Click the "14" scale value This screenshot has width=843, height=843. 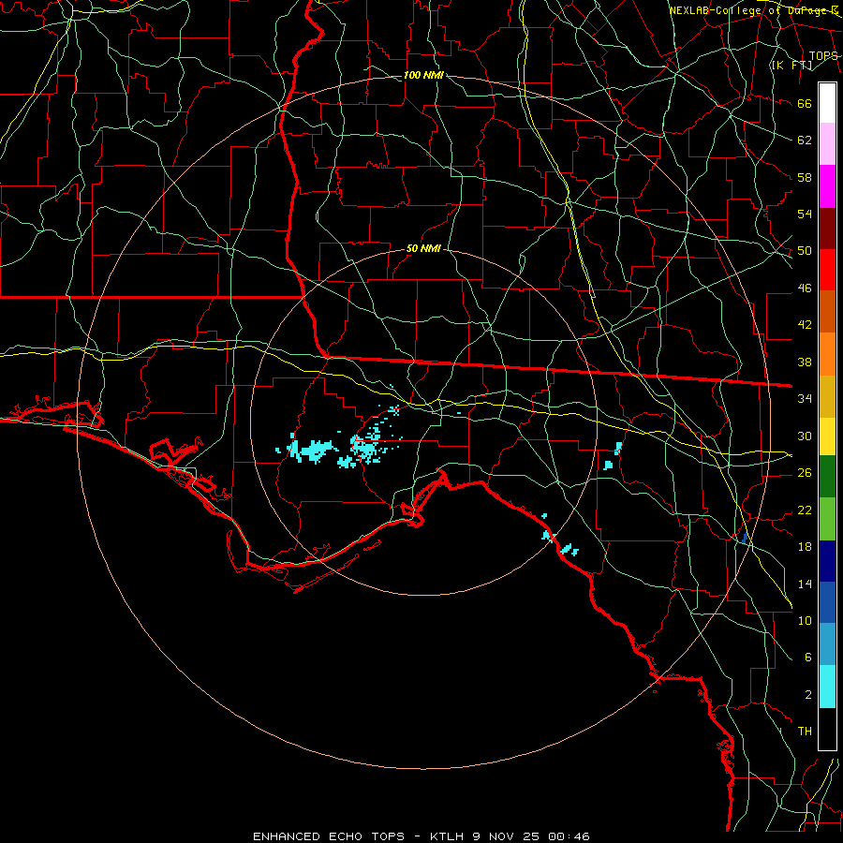(805, 584)
